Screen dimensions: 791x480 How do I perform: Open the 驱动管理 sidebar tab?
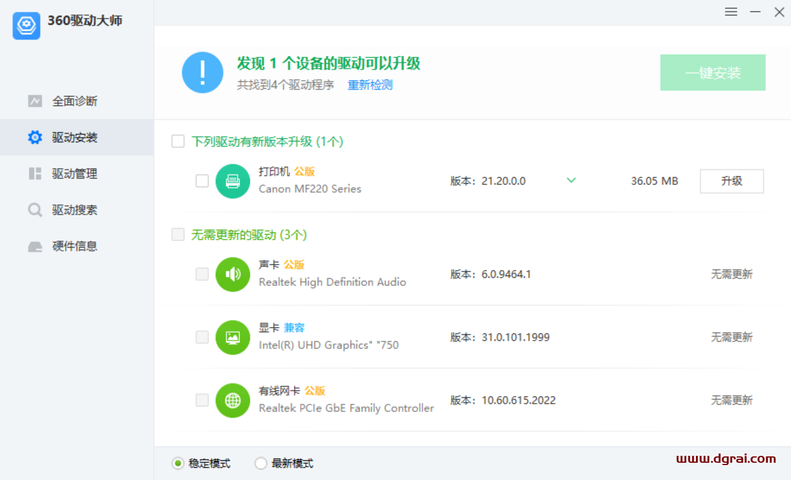[x=77, y=174]
